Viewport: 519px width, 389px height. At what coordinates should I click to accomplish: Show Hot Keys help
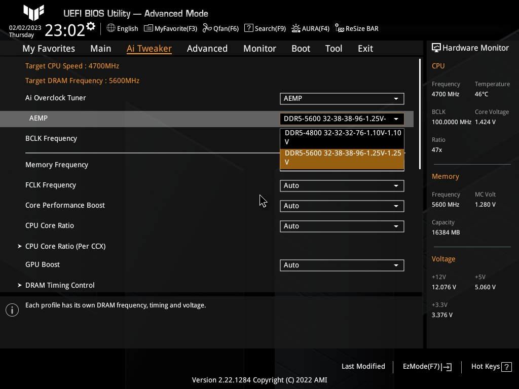click(492, 367)
